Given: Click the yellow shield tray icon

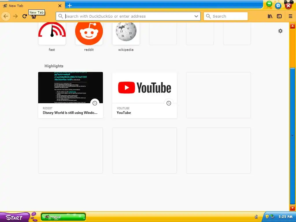Looking at the screenshot, I should pyautogui.click(x=267, y=217).
